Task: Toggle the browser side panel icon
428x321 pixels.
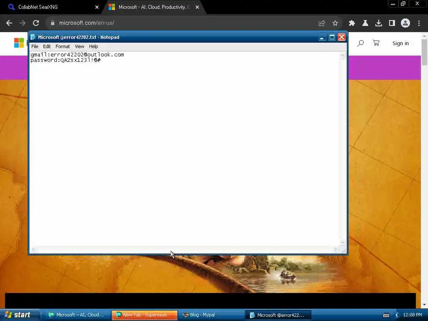Action: coord(392,23)
